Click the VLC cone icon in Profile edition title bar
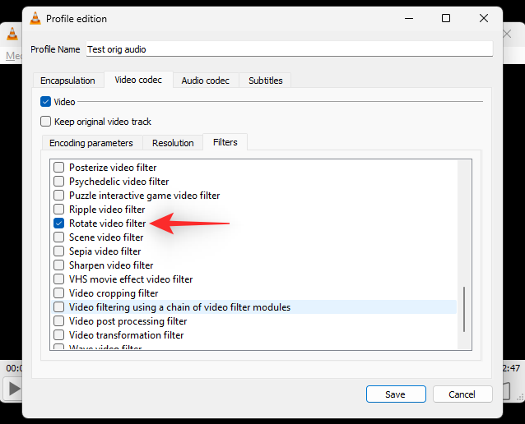This screenshot has width=525, height=424. 35,18
